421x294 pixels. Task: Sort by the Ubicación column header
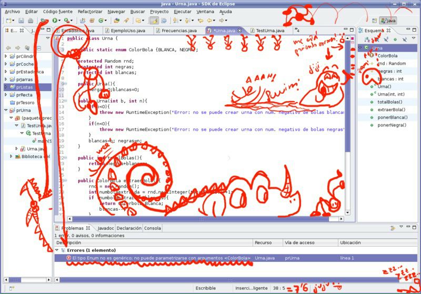pos(378,242)
